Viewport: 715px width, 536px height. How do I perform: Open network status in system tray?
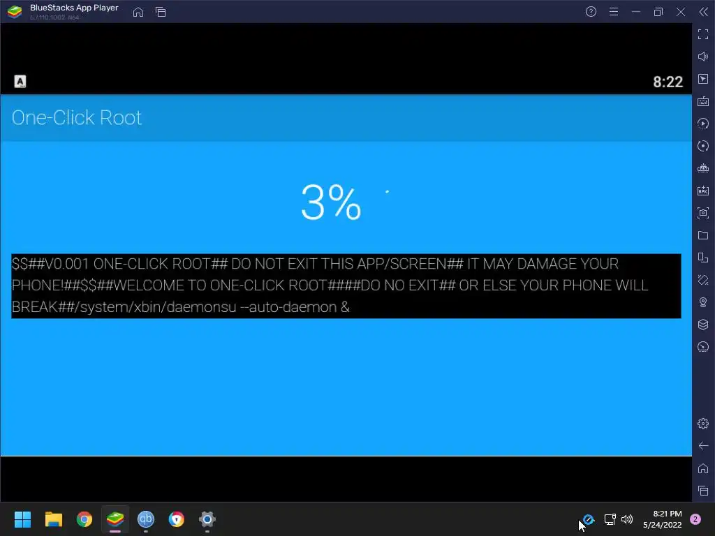click(x=610, y=519)
